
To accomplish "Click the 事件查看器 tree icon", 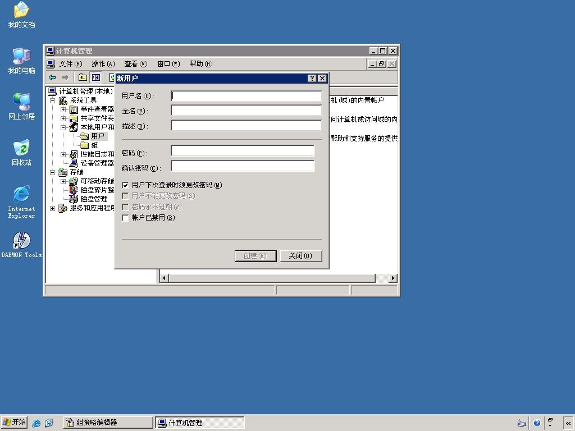I will [x=74, y=109].
